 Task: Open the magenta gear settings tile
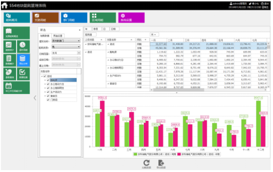pyautogui.click(x=132, y=17)
